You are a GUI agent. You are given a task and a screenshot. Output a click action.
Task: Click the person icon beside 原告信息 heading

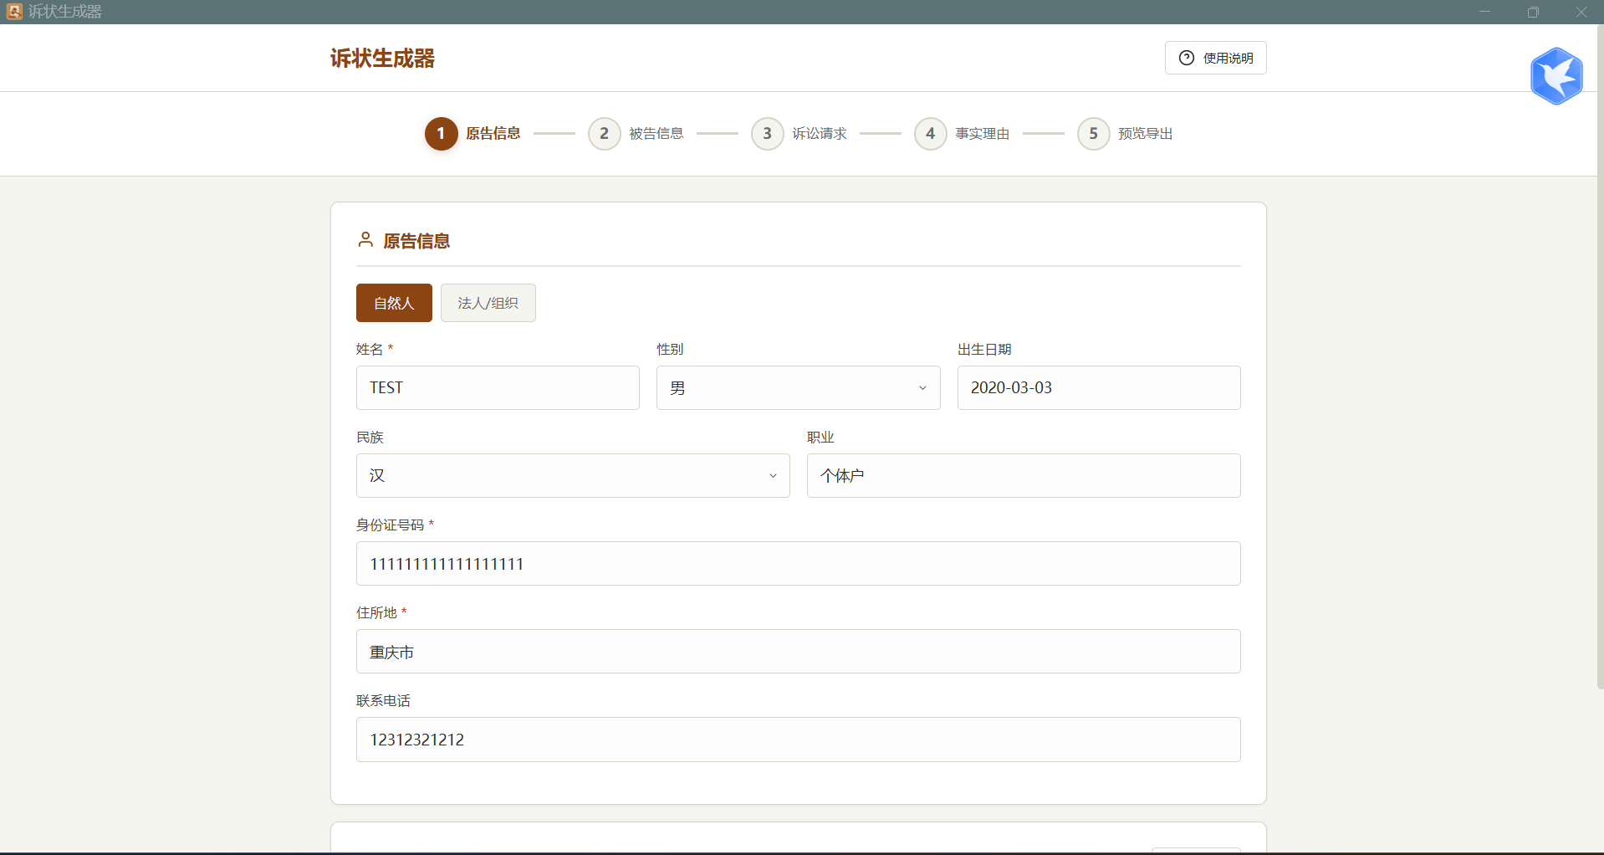tap(365, 240)
